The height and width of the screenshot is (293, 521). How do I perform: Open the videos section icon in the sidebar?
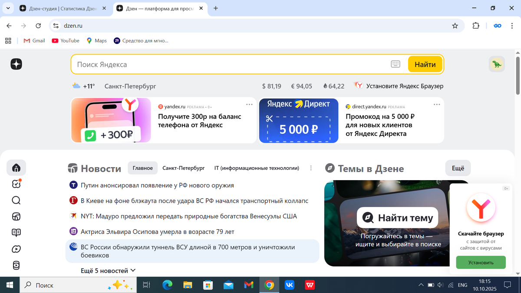[x=16, y=249]
